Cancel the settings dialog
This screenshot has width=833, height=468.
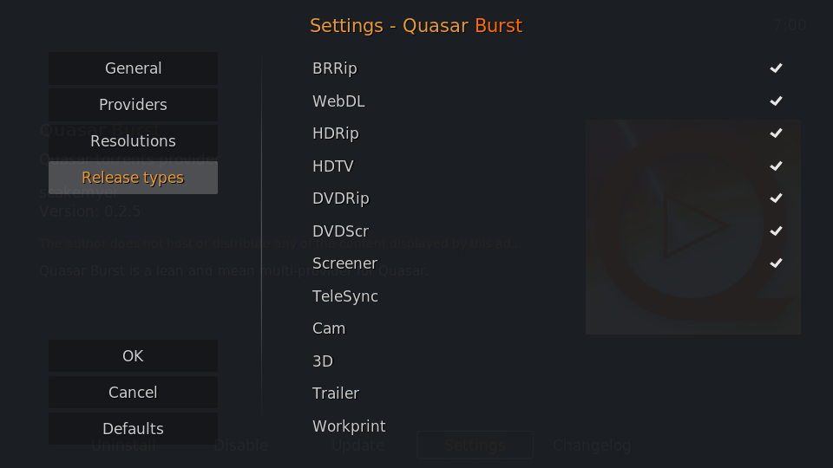click(133, 392)
